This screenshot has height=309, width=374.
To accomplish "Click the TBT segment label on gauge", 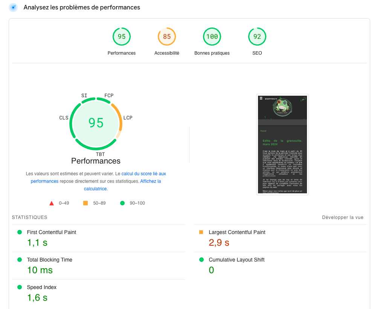I will tap(100, 154).
